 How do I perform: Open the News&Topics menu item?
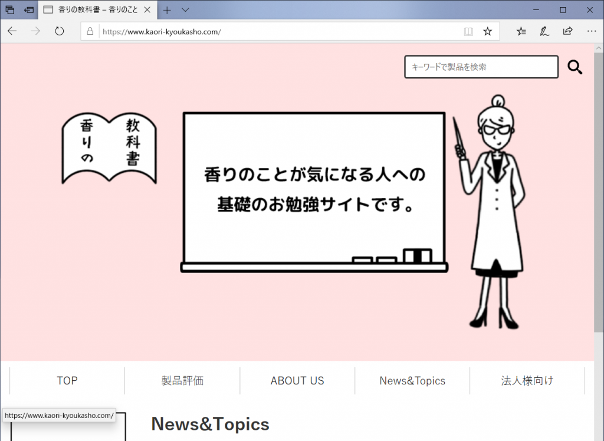pyautogui.click(x=412, y=380)
